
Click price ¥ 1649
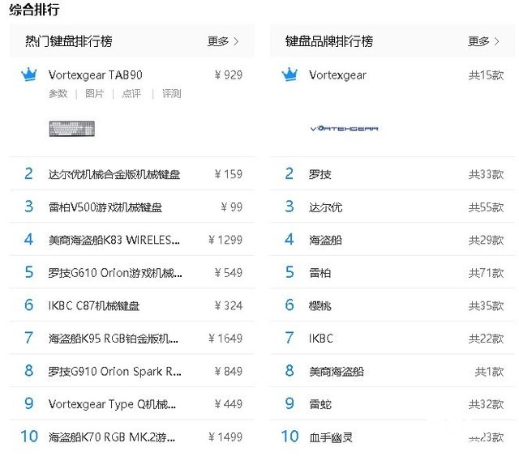point(225,339)
